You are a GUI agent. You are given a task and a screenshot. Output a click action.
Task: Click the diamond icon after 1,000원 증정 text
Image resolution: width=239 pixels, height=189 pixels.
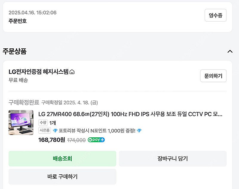pos(140,130)
